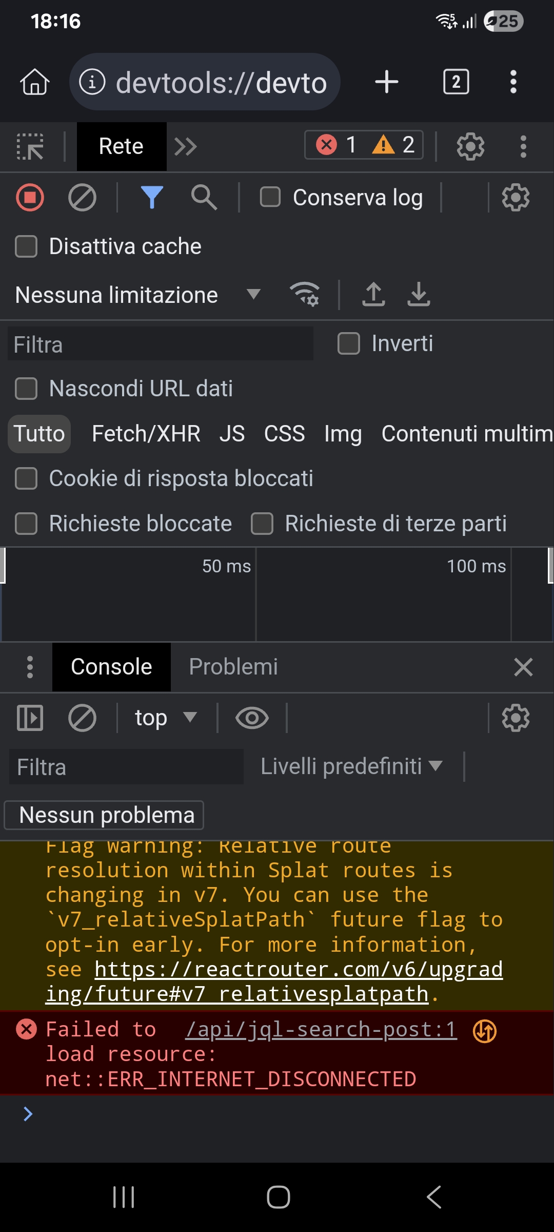
Task: Switch to the Problemi tab
Action: click(233, 667)
